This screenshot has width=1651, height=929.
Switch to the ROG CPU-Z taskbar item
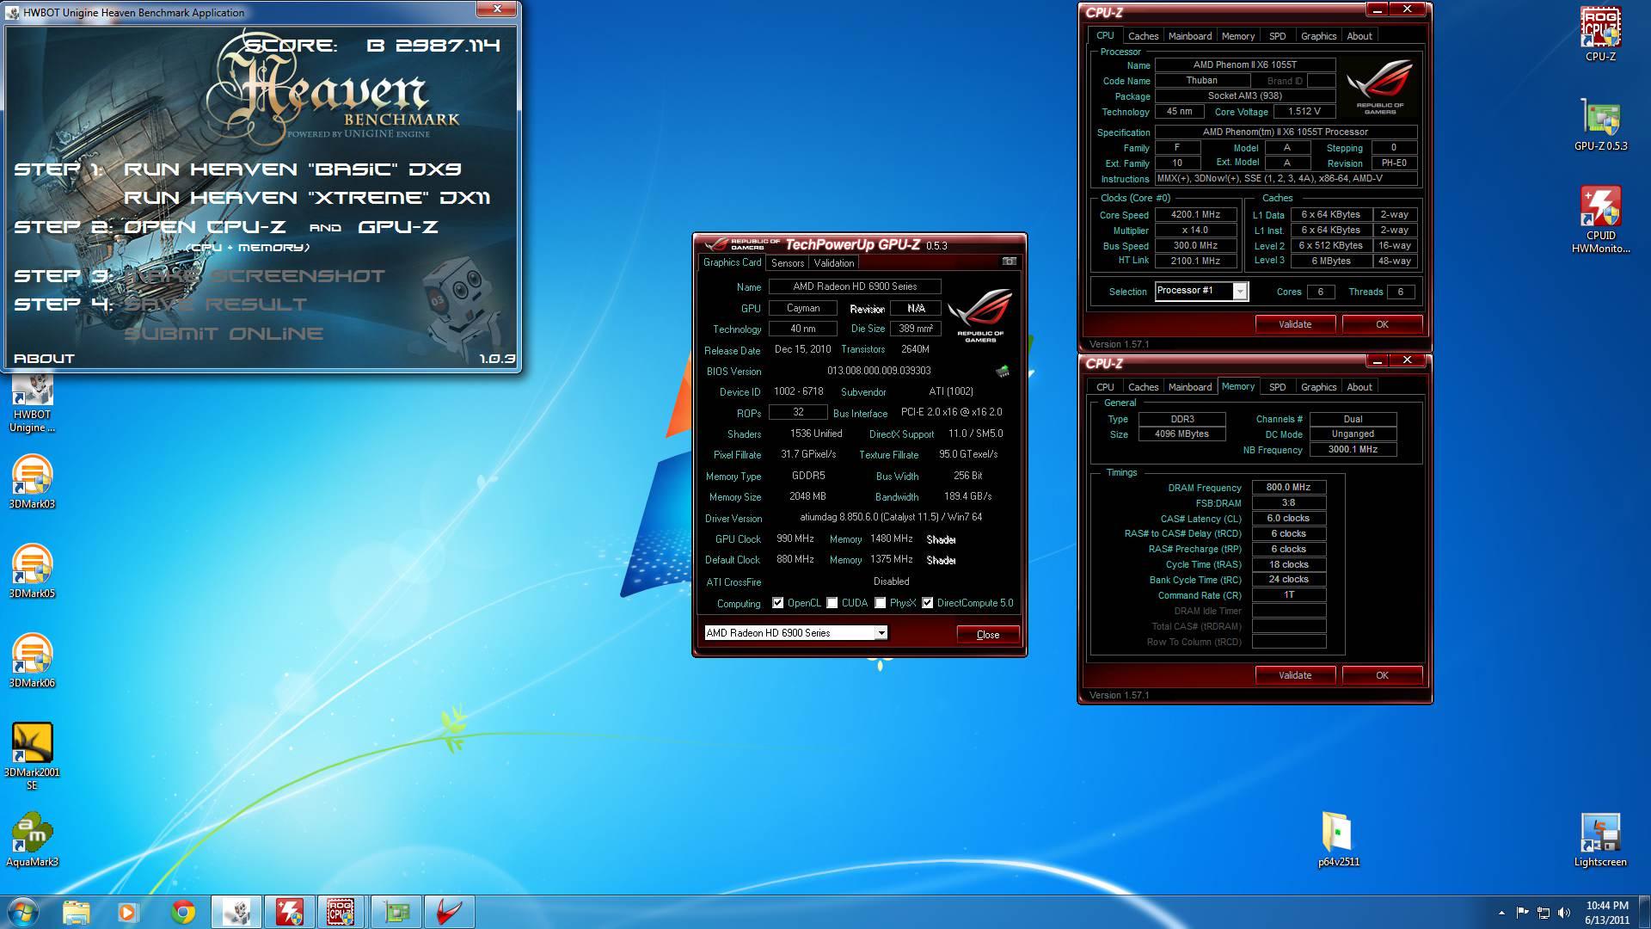pos(341,912)
